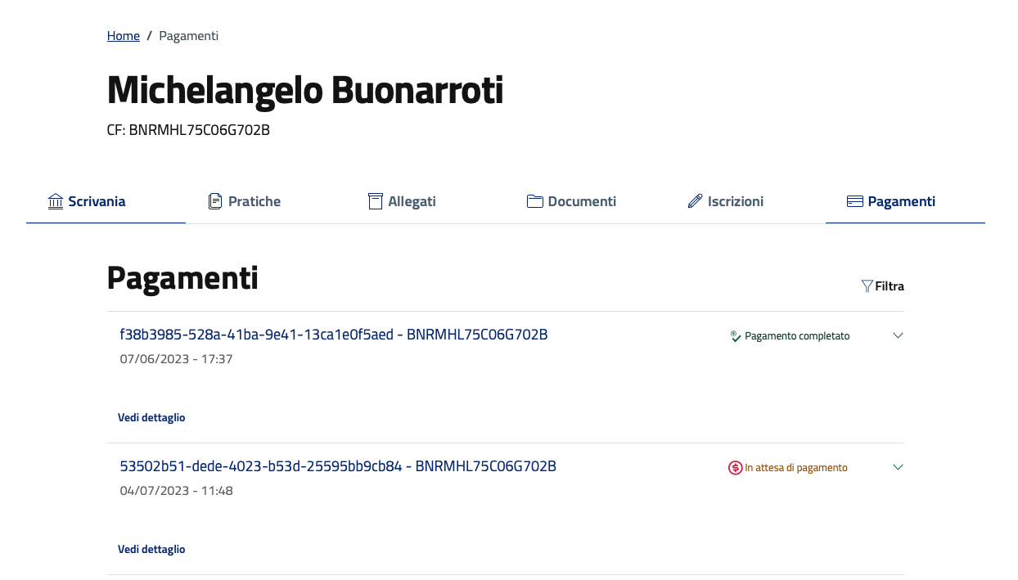Open payment f38b3985-528a-41ba title link

pos(333,335)
